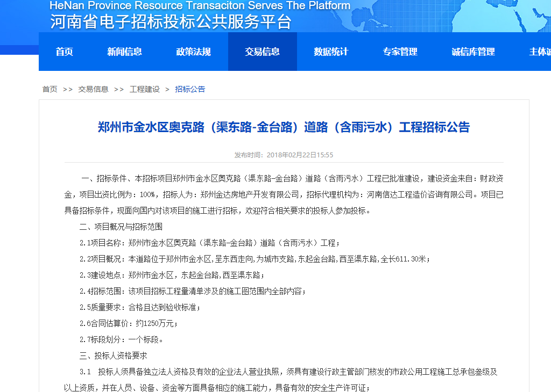The image size is (551, 392).
Task: Click the 郑州市金水区奥克路 announcement title
Action: pos(284,127)
